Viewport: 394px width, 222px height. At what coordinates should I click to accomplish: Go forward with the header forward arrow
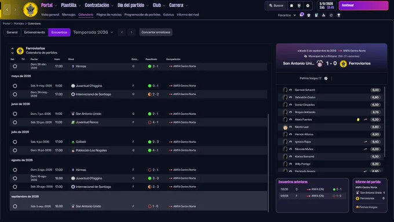[15, 9]
